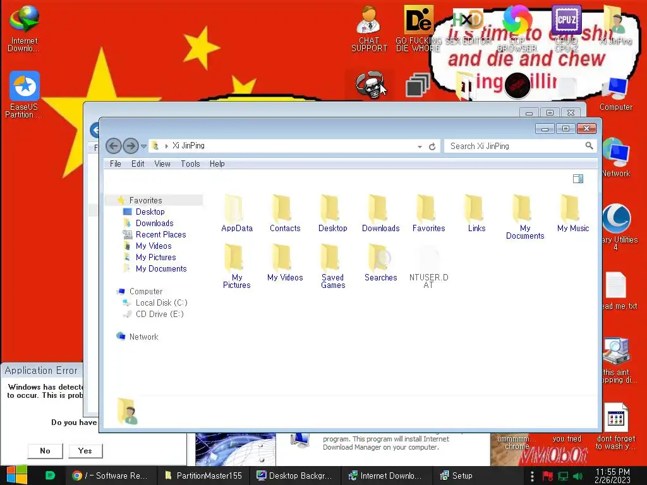
Task: Maximize the background Explorer window
Action: (x=550, y=112)
